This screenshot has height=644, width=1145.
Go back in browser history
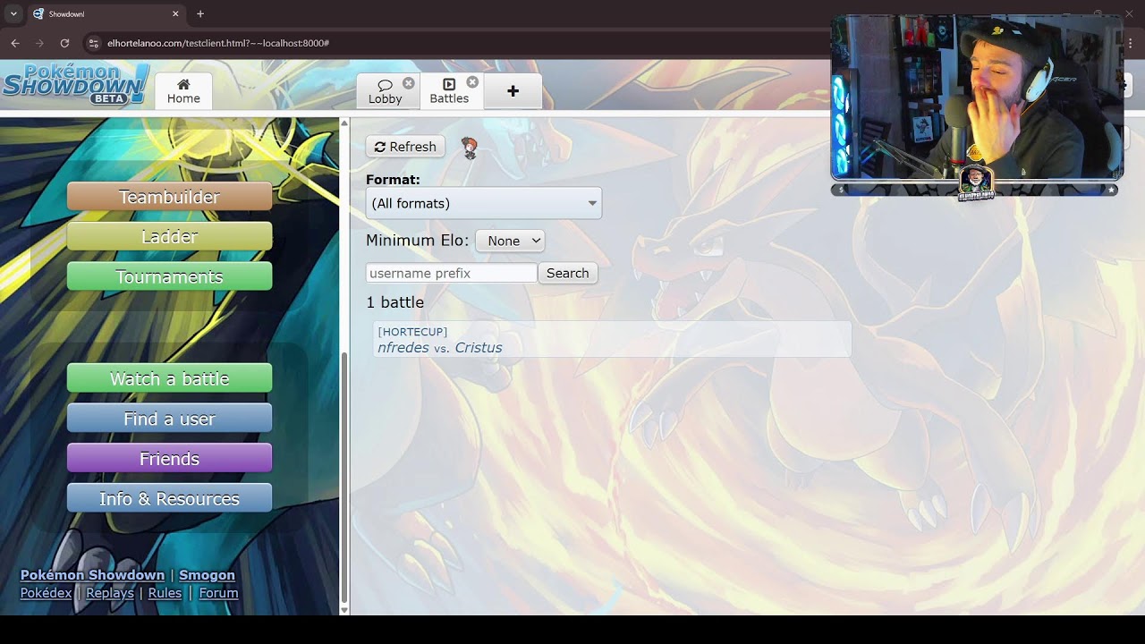15,43
